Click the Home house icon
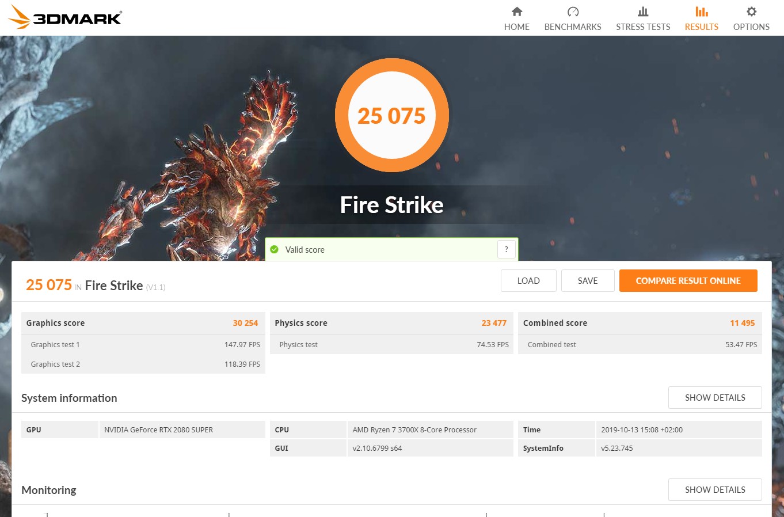 517,12
